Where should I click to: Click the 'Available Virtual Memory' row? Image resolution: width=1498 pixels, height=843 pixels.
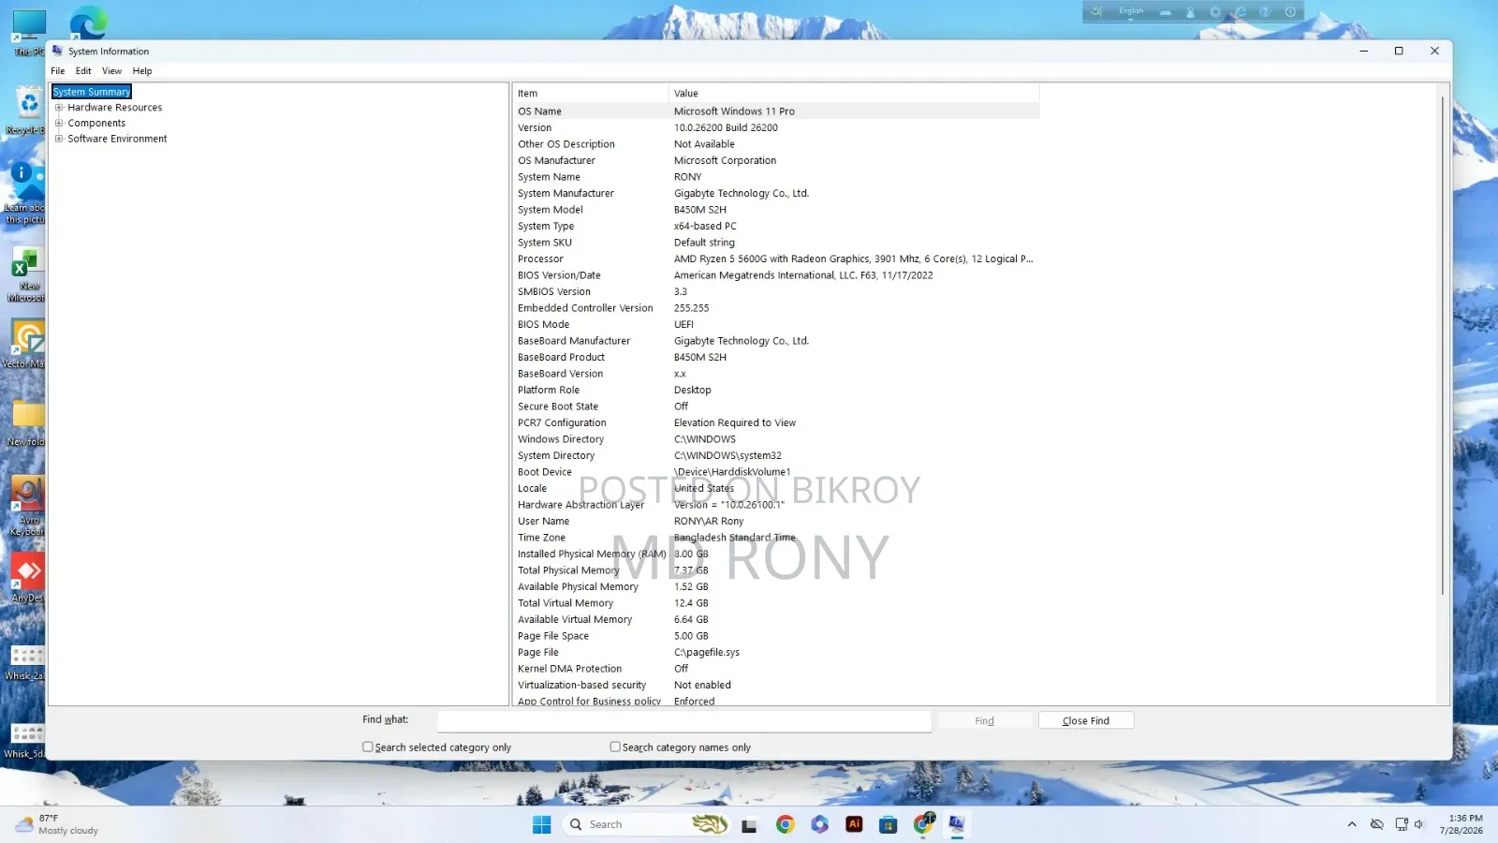click(x=776, y=620)
